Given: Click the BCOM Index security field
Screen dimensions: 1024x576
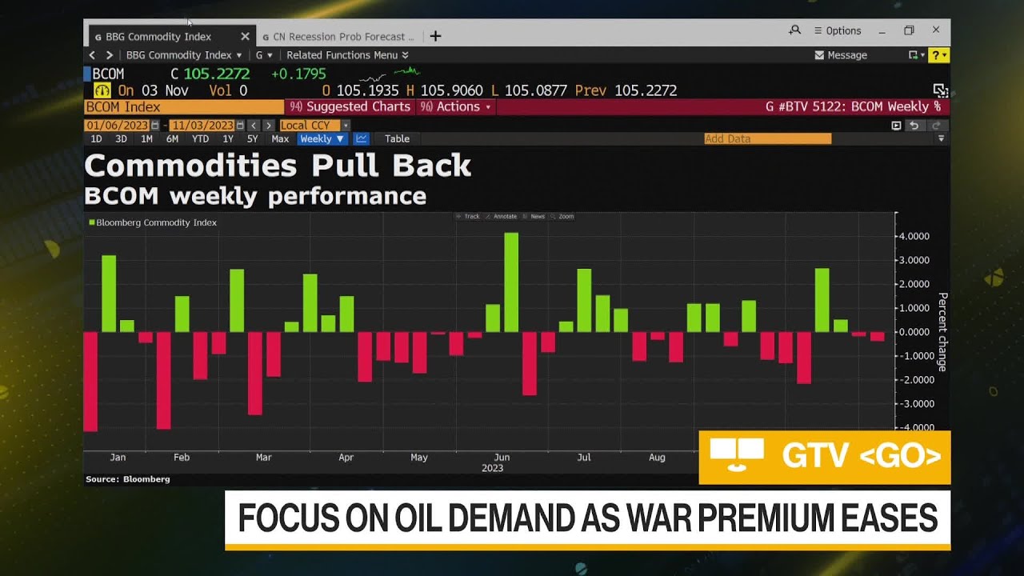Looking at the screenshot, I should 184,106.
